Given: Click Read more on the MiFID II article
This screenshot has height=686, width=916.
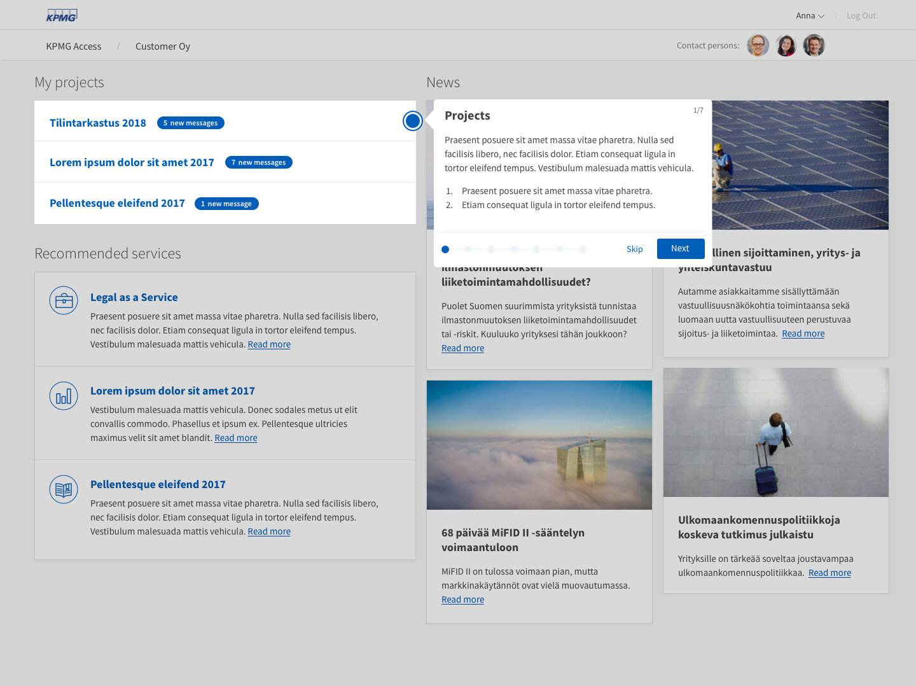Looking at the screenshot, I should point(463,599).
